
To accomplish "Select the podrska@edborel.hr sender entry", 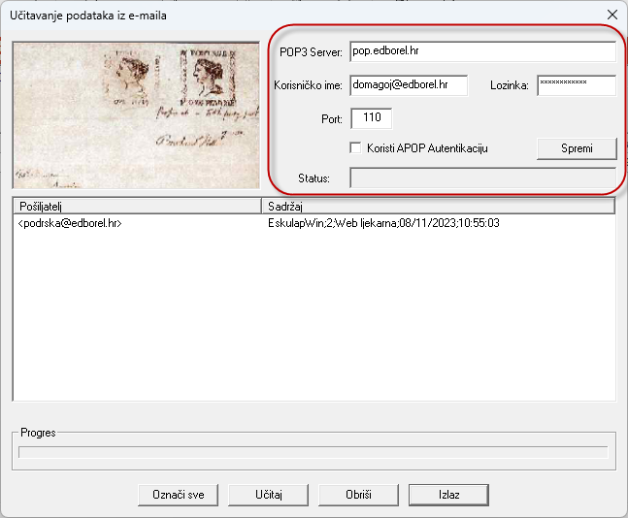I will (x=70, y=223).
